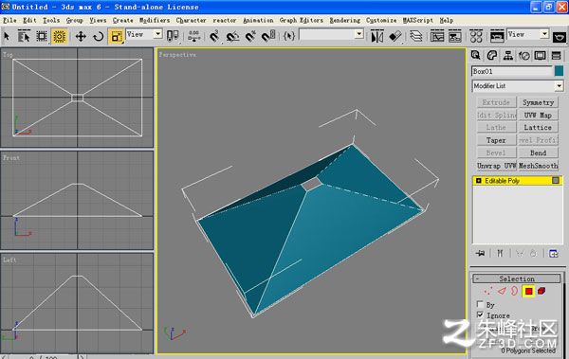Viewport: 569px width, 359px height.
Task: Click the MeshSmooth modifier button
Action: (538, 166)
